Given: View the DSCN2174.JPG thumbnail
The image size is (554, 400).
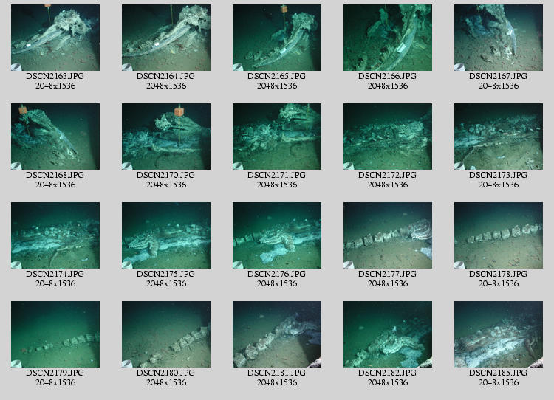Looking at the screenshot, I should [55, 235].
